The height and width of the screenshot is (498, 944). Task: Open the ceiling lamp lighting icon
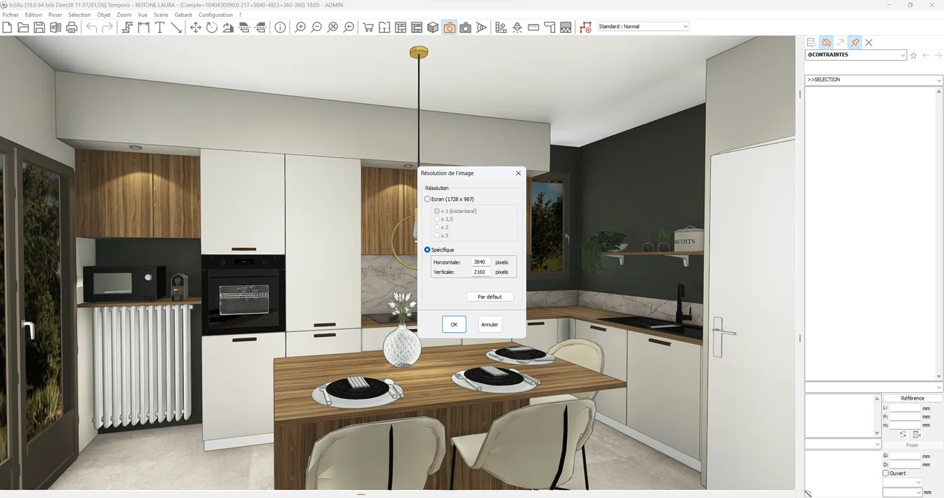point(517,28)
